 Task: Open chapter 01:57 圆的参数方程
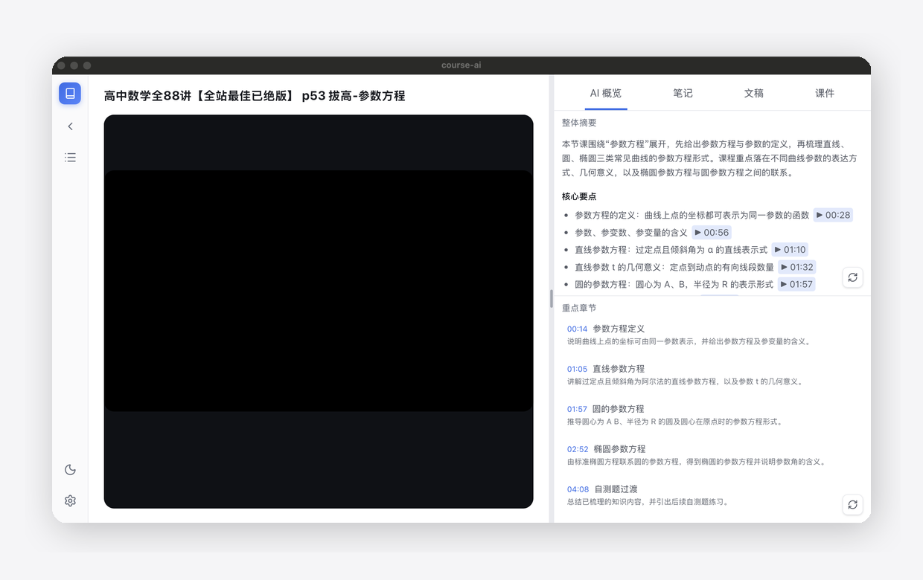click(712, 415)
